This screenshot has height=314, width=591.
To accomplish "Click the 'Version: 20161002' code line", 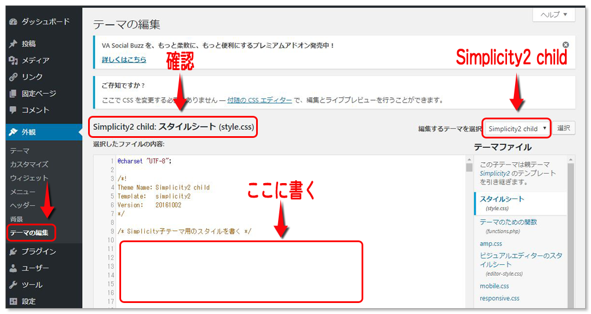I will tap(149, 205).
